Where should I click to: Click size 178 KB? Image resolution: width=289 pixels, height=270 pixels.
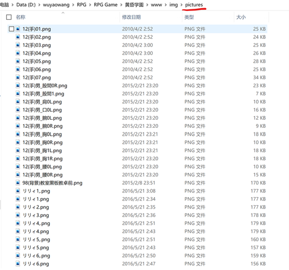pos(258,215)
